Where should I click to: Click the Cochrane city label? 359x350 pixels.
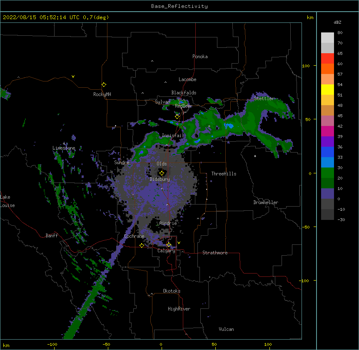(134, 236)
